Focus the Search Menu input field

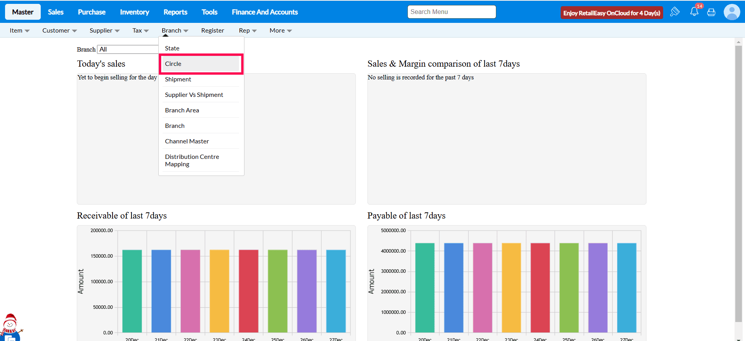click(x=451, y=12)
